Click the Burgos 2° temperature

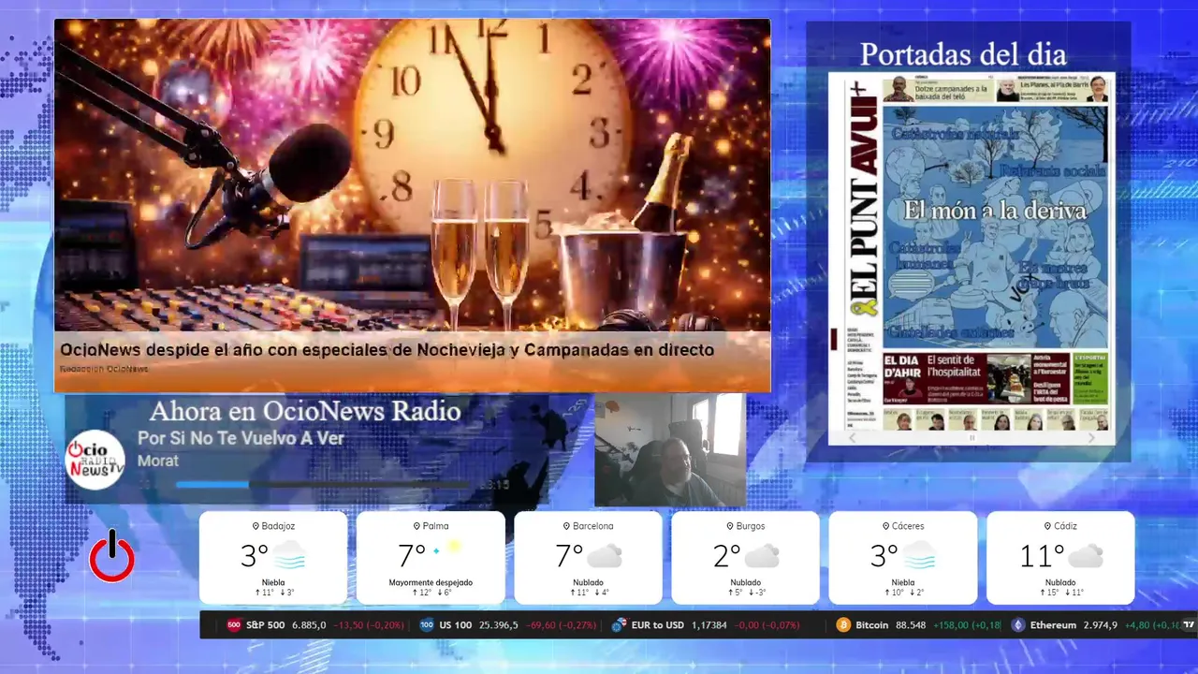point(726,556)
